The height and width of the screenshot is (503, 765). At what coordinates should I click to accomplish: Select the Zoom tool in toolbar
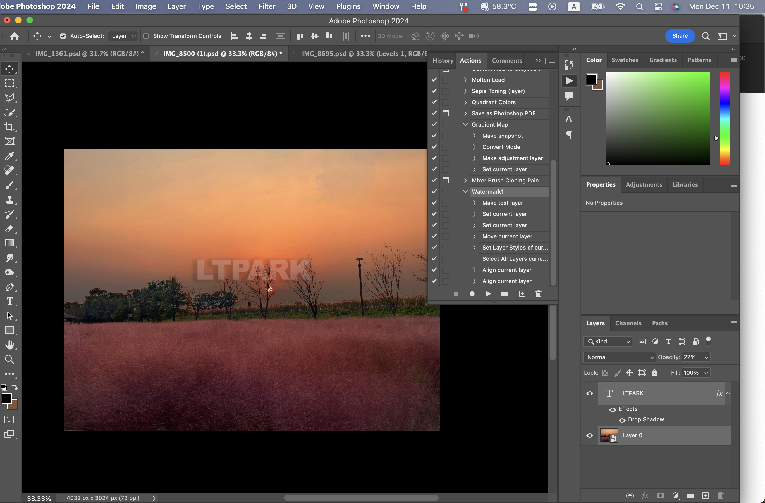point(10,359)
